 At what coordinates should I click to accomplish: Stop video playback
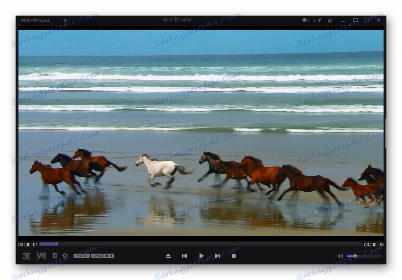pyautogui.click(x=234, y=256)
